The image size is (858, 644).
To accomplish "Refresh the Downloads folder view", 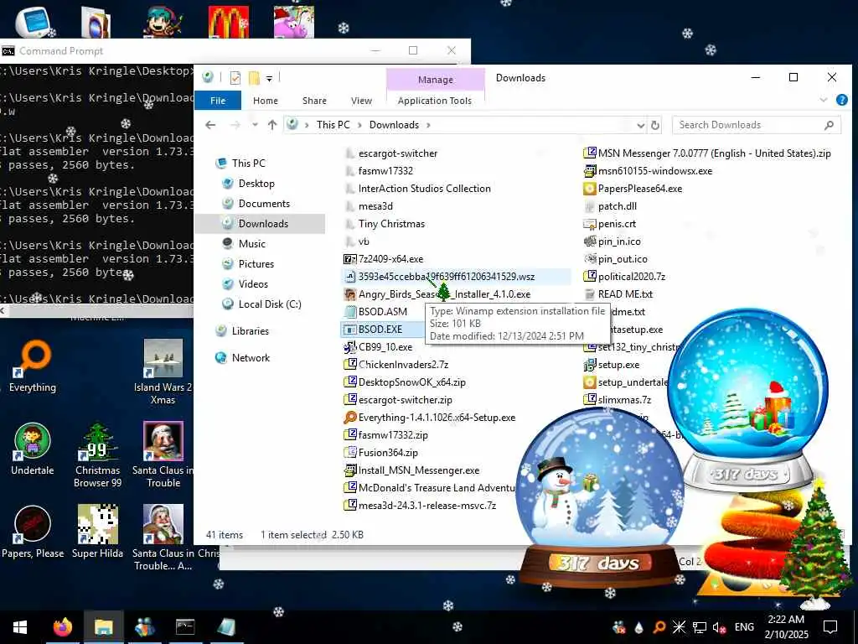I will pos(655,126).
